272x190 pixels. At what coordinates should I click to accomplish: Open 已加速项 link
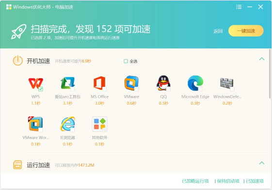click(255, 181)
